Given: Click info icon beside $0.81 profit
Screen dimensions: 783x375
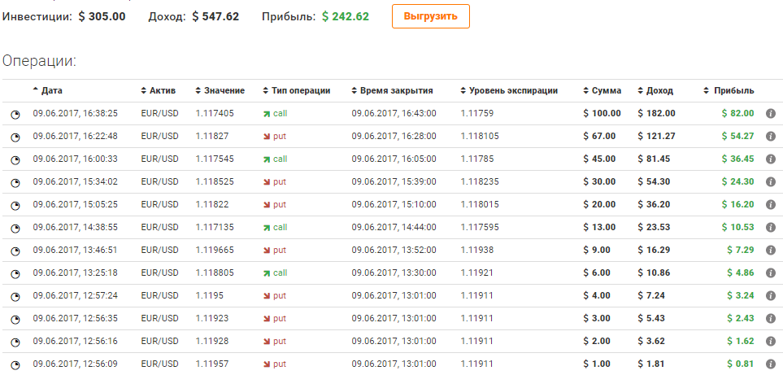Looking at the screenshot, I should tap(771, 364).
